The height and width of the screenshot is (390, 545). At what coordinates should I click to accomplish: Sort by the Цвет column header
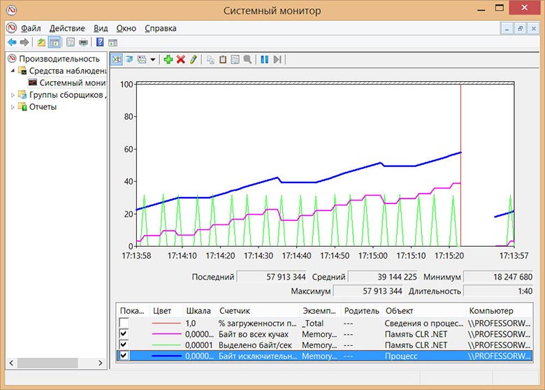(x=166, y=311)
